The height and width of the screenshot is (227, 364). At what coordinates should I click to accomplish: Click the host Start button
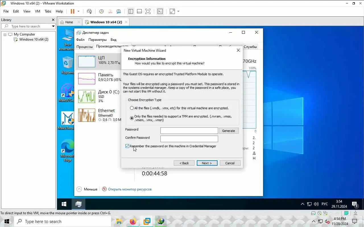(x=7, y=221)
